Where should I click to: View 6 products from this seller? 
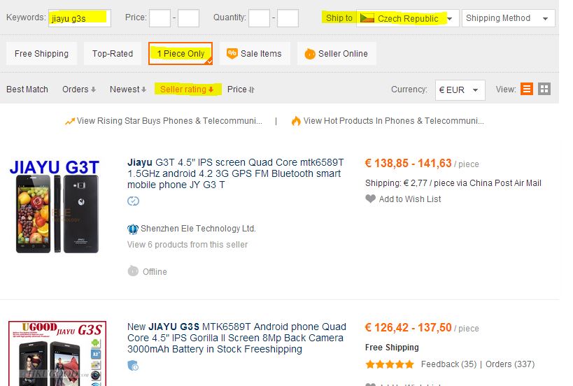(x=188, y=245)
